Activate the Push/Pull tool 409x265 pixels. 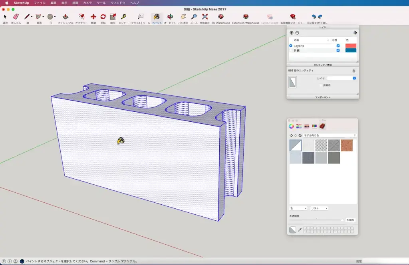pyautogui.click(x=66, y=17)
